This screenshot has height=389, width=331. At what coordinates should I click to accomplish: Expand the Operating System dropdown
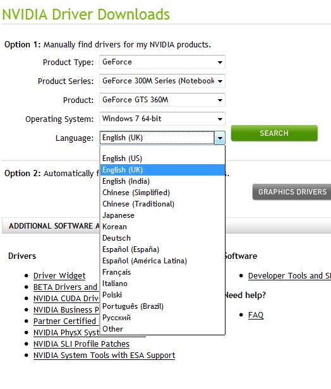pos(162,119)
